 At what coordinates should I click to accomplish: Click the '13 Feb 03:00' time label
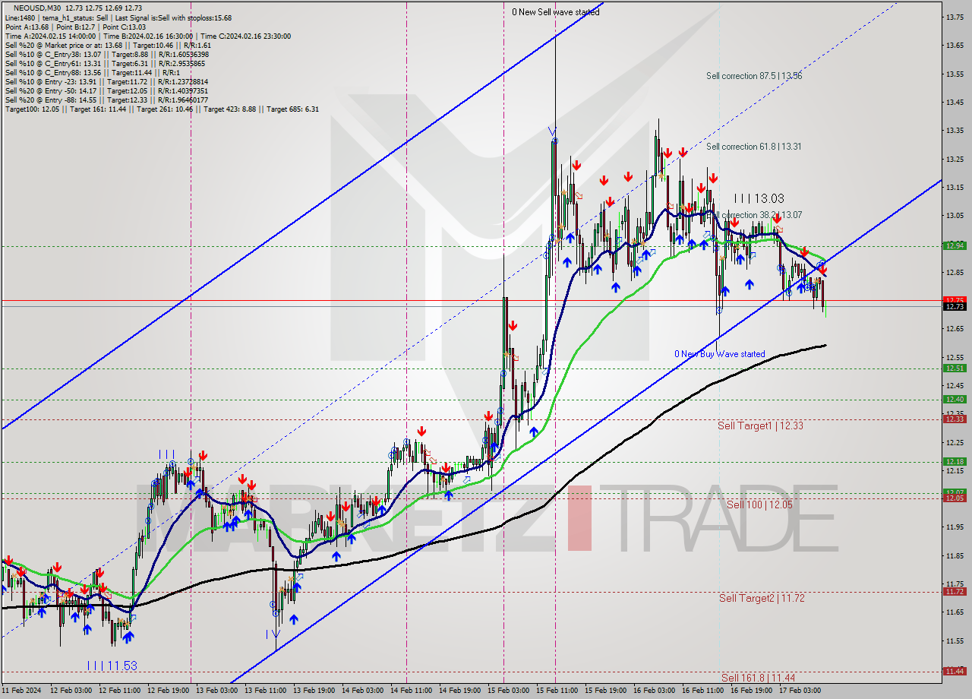[219, 691]
